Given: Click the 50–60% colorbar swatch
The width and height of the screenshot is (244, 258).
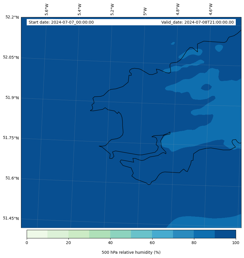Looking at the screenshot, I should pos(142,234).
